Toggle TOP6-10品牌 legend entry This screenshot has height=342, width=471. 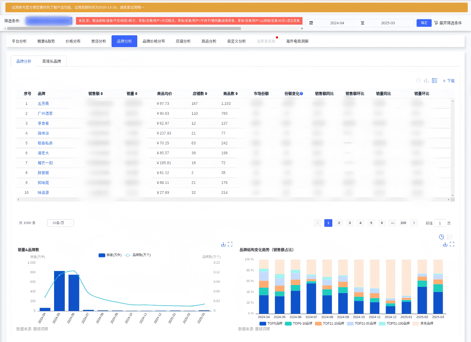(x=298, y=324)
